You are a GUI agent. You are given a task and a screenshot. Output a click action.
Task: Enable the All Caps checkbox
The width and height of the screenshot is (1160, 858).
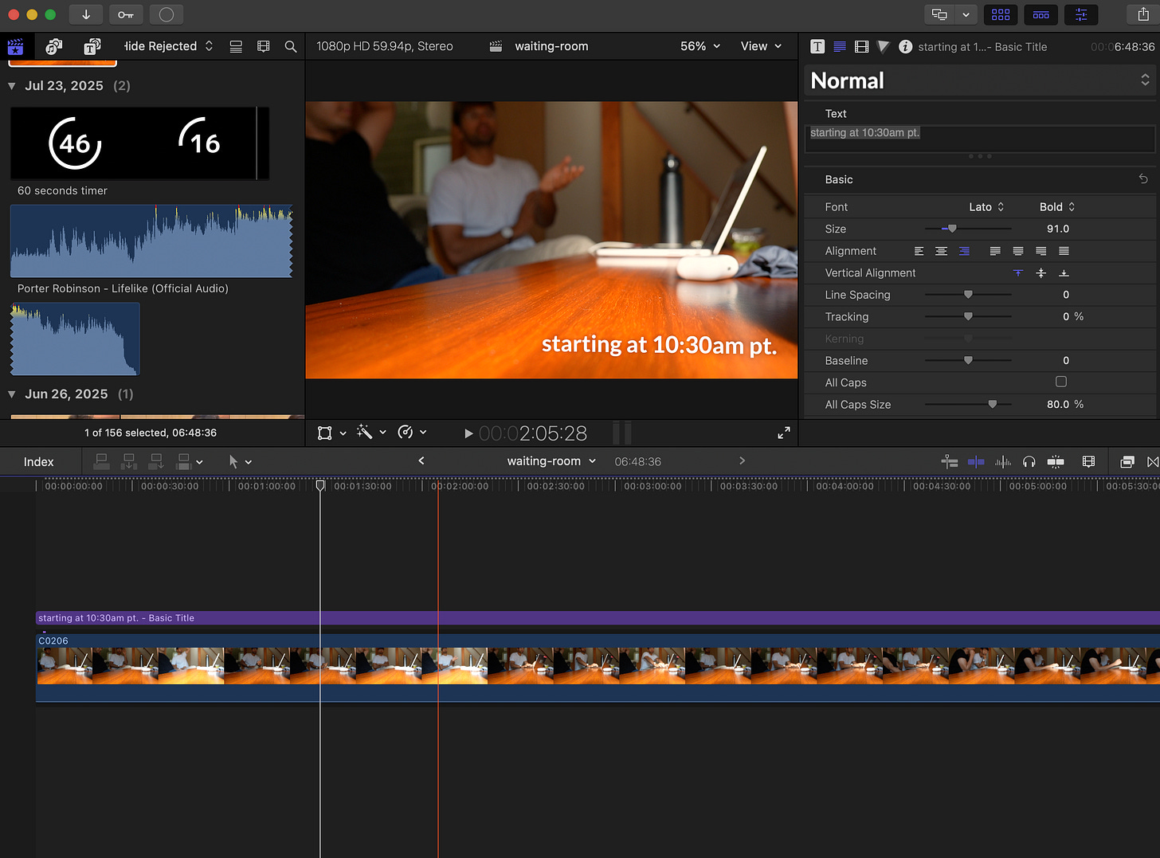click(x=1061, y=382)
